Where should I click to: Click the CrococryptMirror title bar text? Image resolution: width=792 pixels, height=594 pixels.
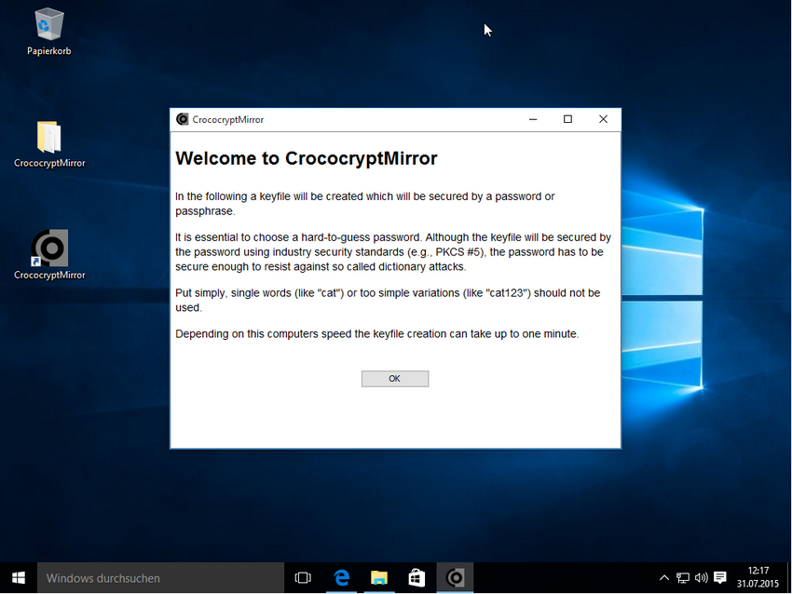click(227, 119)
